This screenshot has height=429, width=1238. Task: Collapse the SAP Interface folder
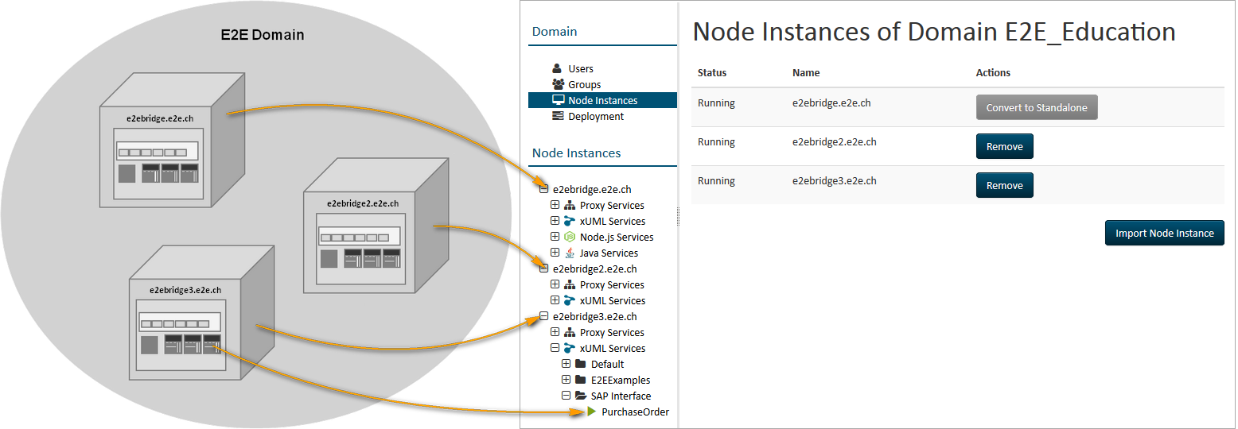click(566, 396)
